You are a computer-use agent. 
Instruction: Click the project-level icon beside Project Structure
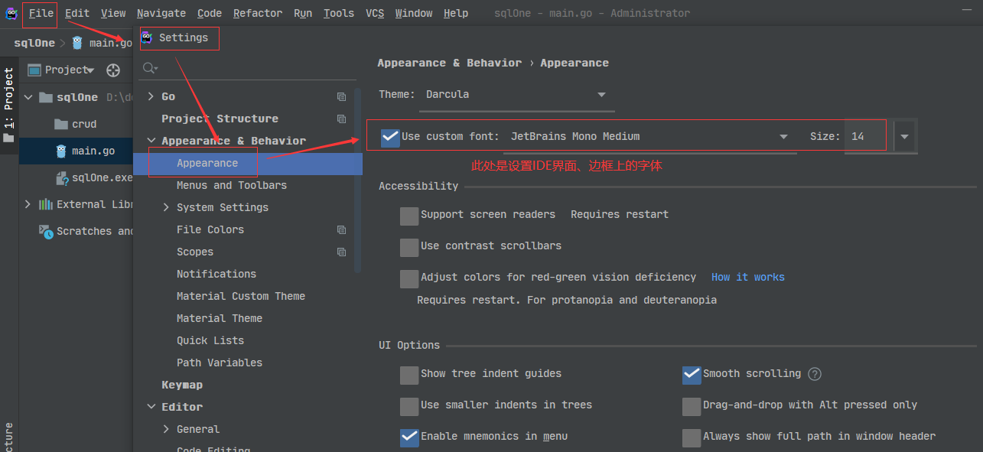click(x=341, y=119)
